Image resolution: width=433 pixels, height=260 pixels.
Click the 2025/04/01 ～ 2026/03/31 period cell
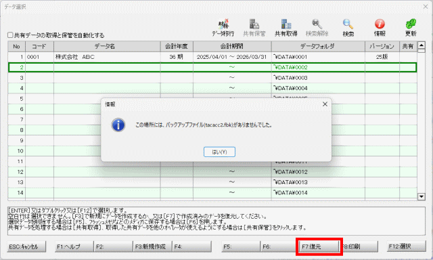(x=232, y=57)
